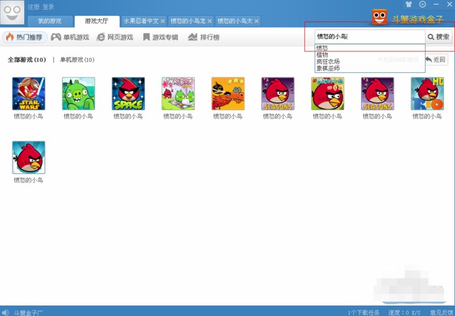Viewport: 455px width, 316px height.
Task: Switch to 我的游戏 tab
Action: (50, 21)
